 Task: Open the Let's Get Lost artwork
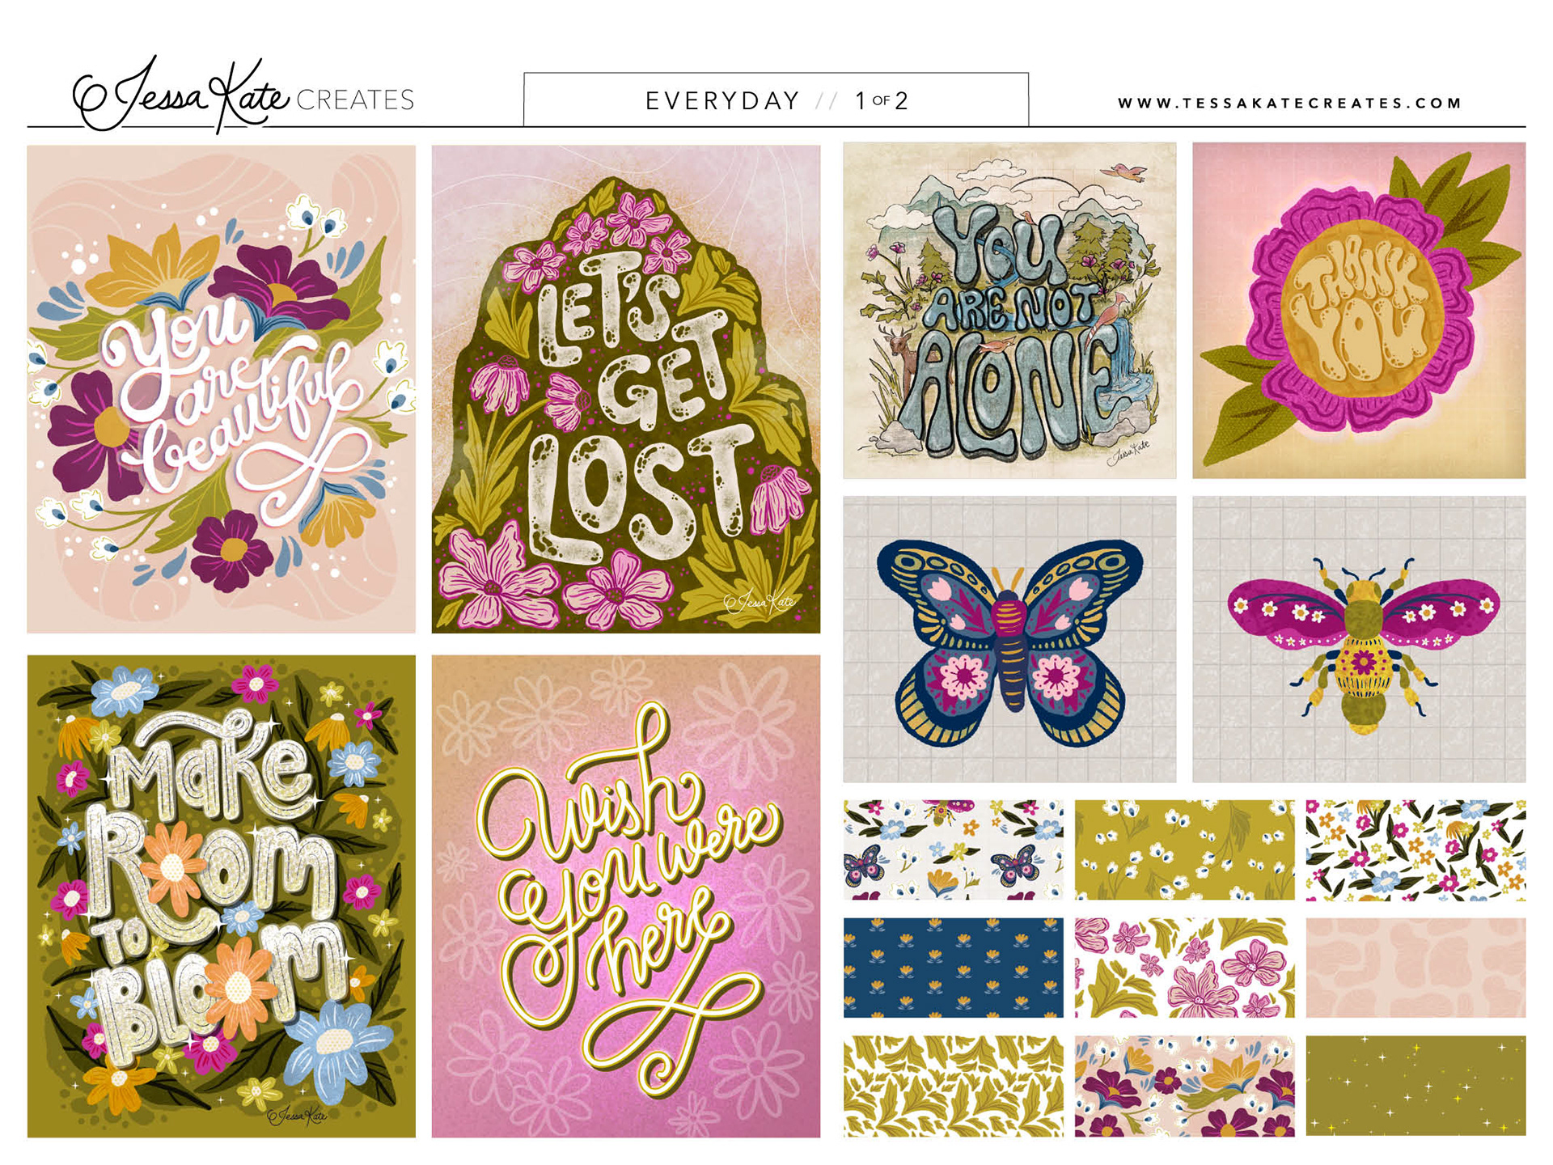(626, 389)
